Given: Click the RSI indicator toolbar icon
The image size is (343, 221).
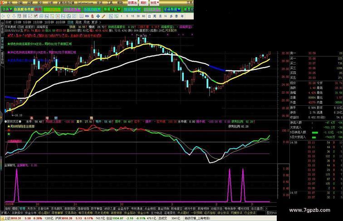Looking at the screenshot, I should [x=87, y=16].
